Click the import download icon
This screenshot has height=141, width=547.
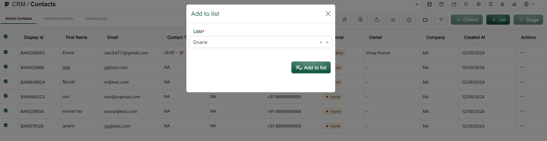tap(393, 20)
